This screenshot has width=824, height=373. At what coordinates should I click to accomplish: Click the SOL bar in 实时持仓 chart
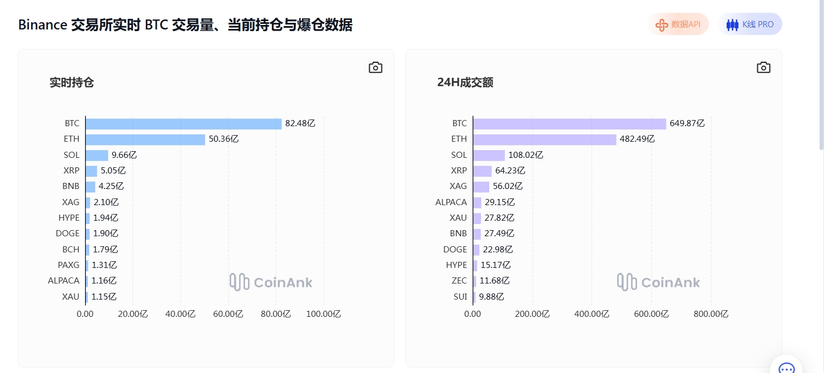pos(97,155)
